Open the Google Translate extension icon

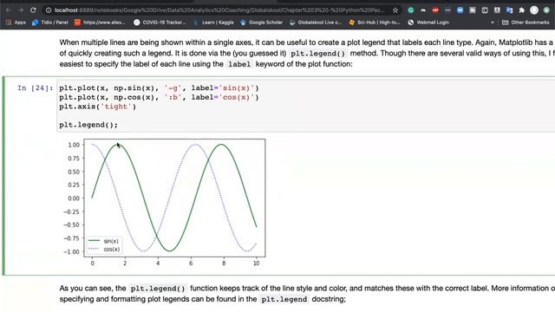tap(509, 10)
